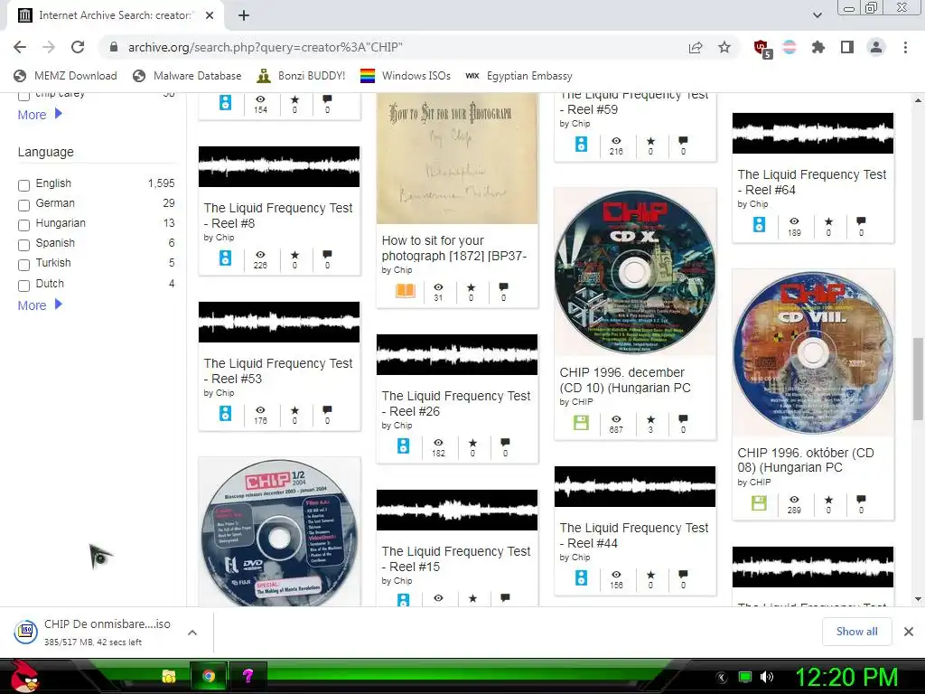
Task: Open the tab search dropdown chevron
Action: (817, 15)
